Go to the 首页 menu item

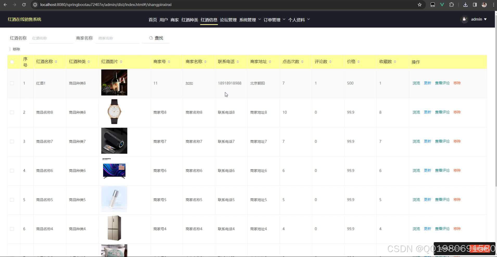coord(153,20)
